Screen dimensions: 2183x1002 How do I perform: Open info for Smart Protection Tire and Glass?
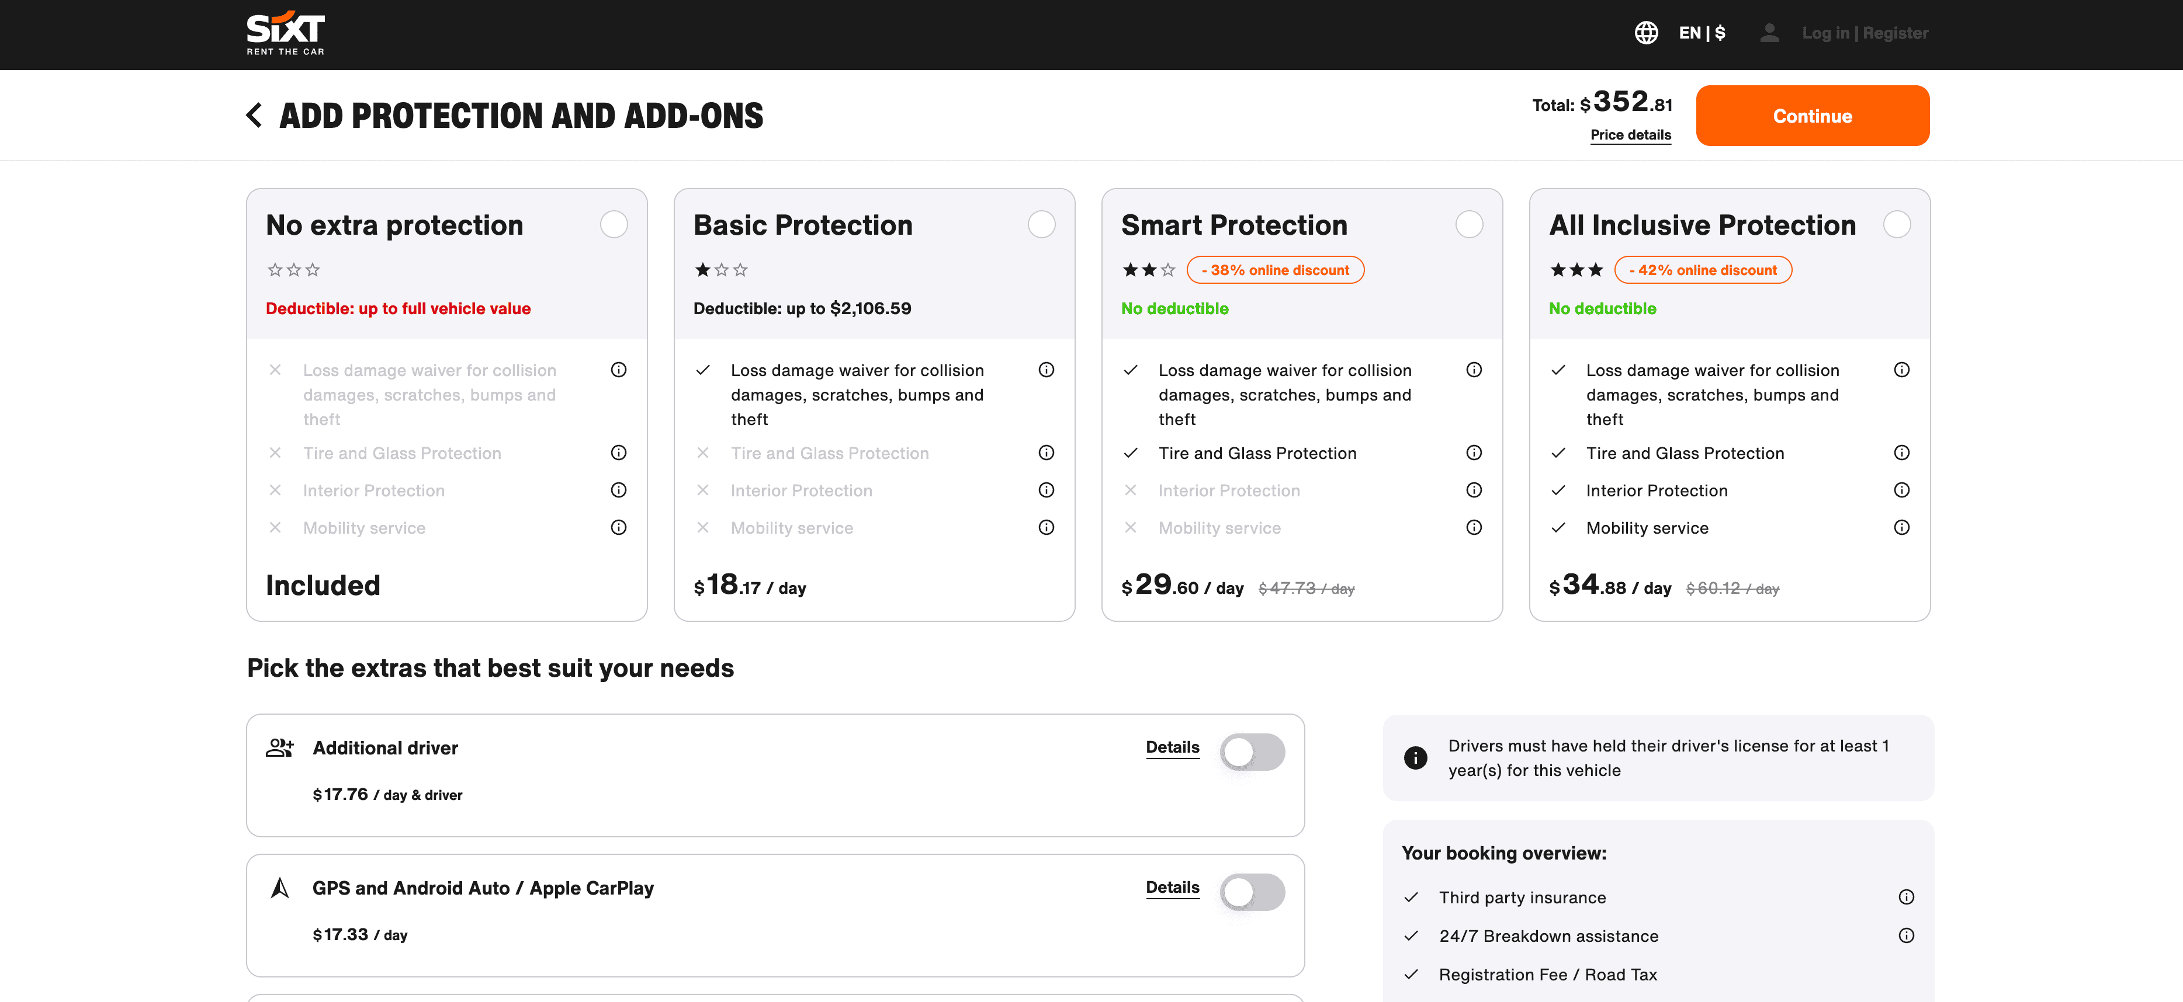click(1474, 453)
